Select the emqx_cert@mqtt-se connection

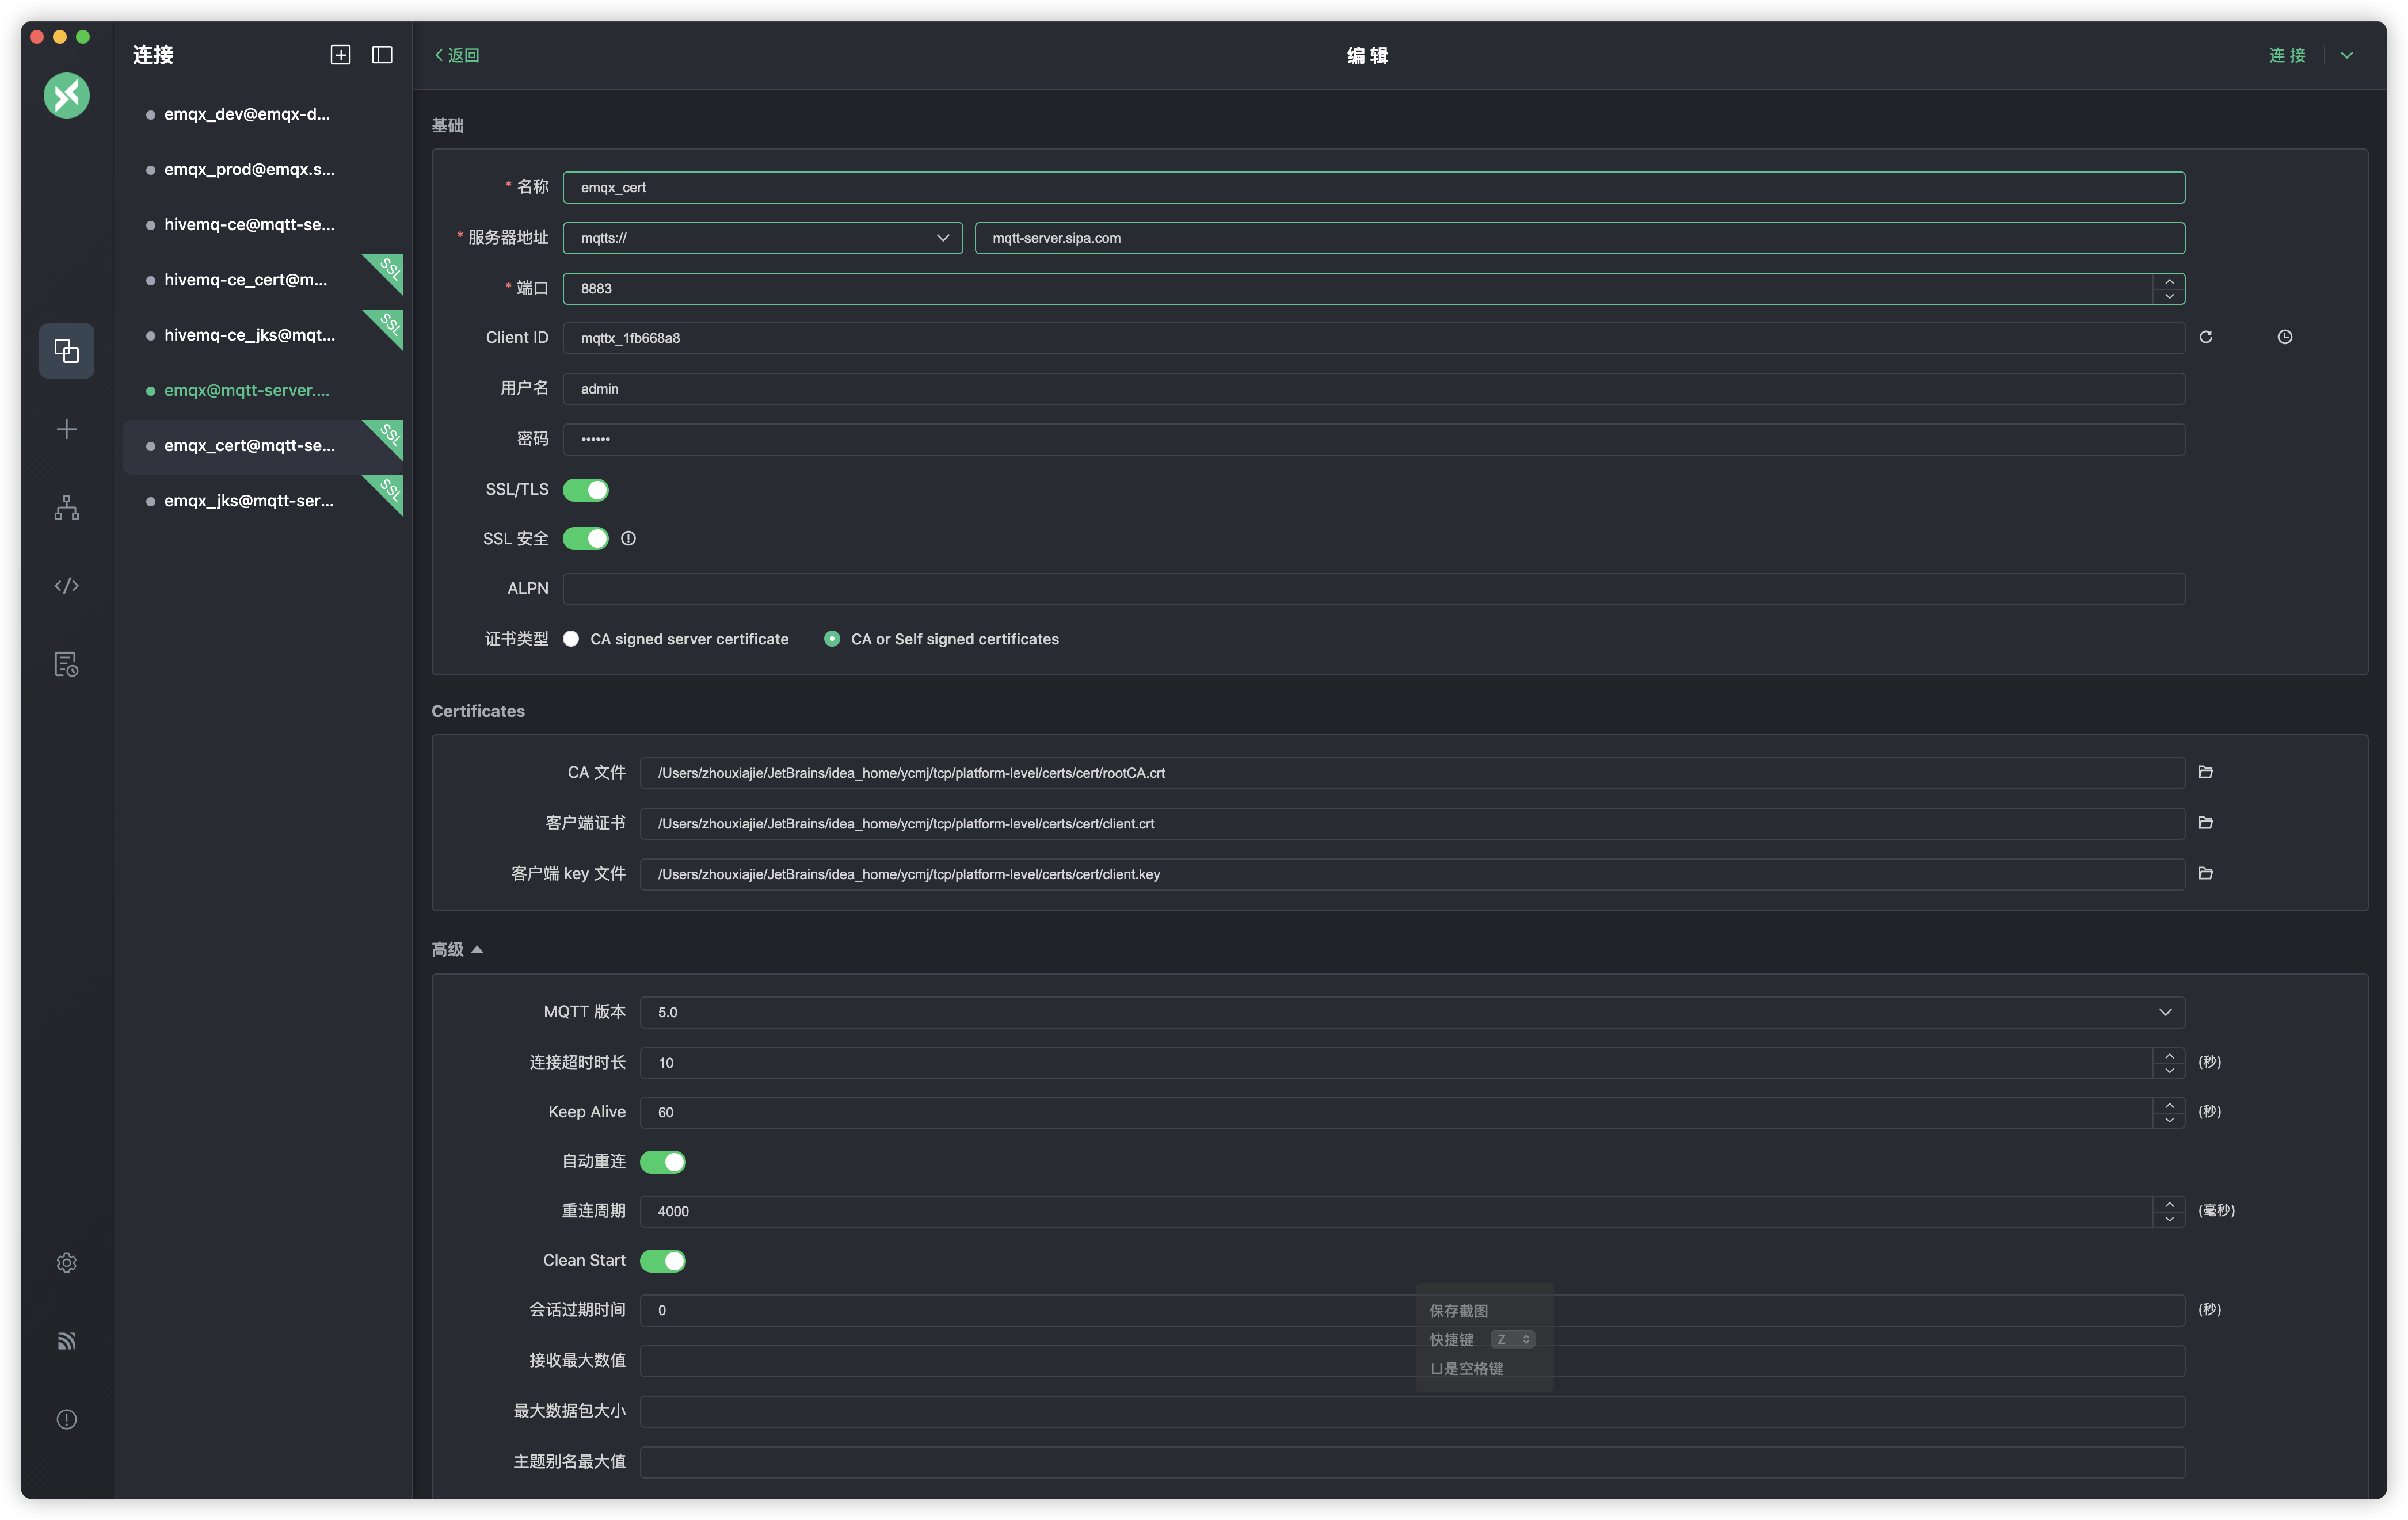click(x=262, y=446)
